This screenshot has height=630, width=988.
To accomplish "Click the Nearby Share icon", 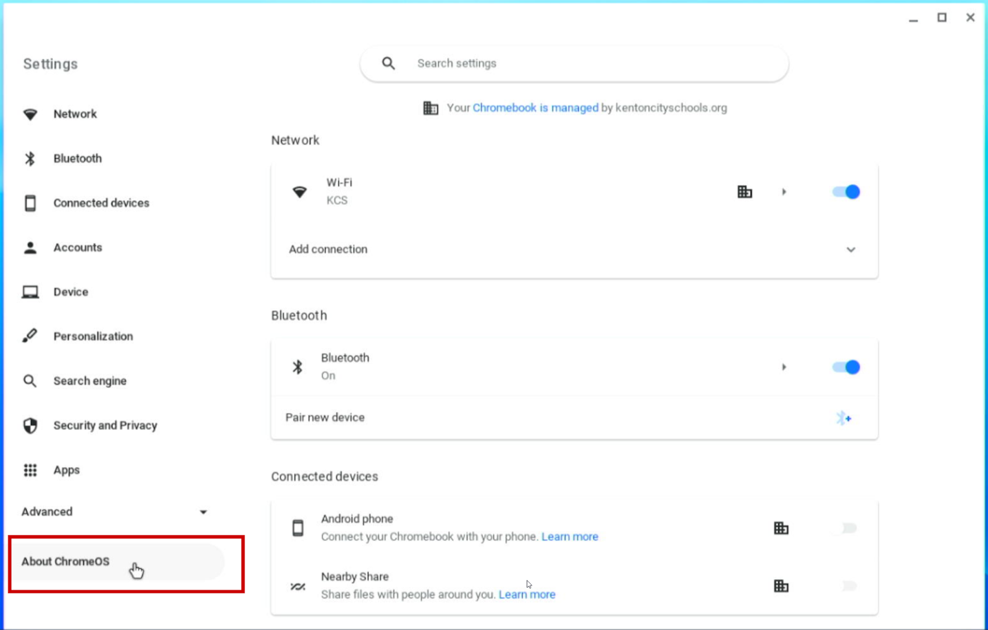I will click(298, 586).
